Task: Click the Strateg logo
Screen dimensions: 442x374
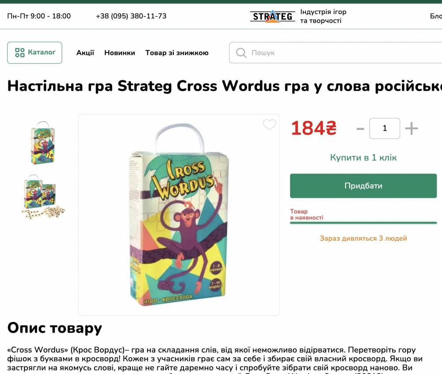Action: (273, 16)
